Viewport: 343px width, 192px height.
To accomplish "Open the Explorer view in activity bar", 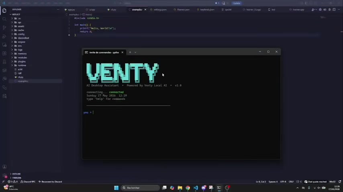I will point(4,10).
